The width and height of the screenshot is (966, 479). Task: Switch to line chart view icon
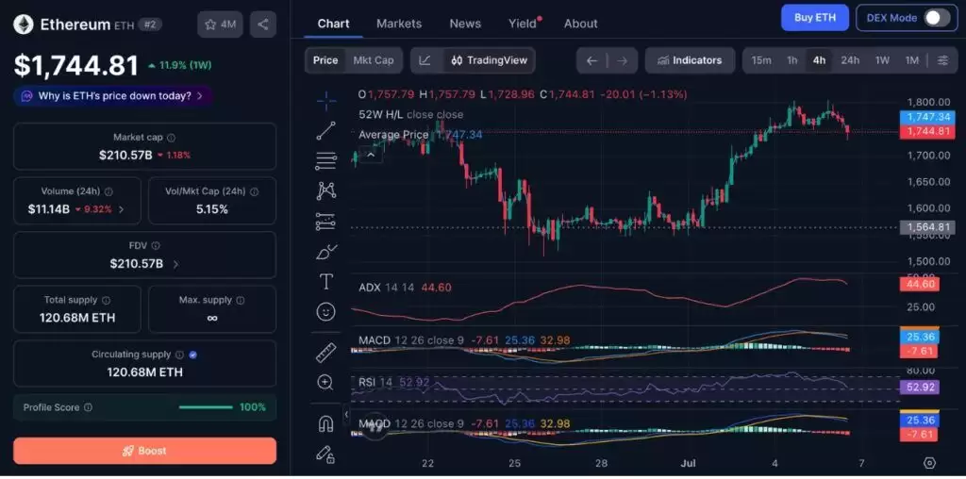(425, 60)
